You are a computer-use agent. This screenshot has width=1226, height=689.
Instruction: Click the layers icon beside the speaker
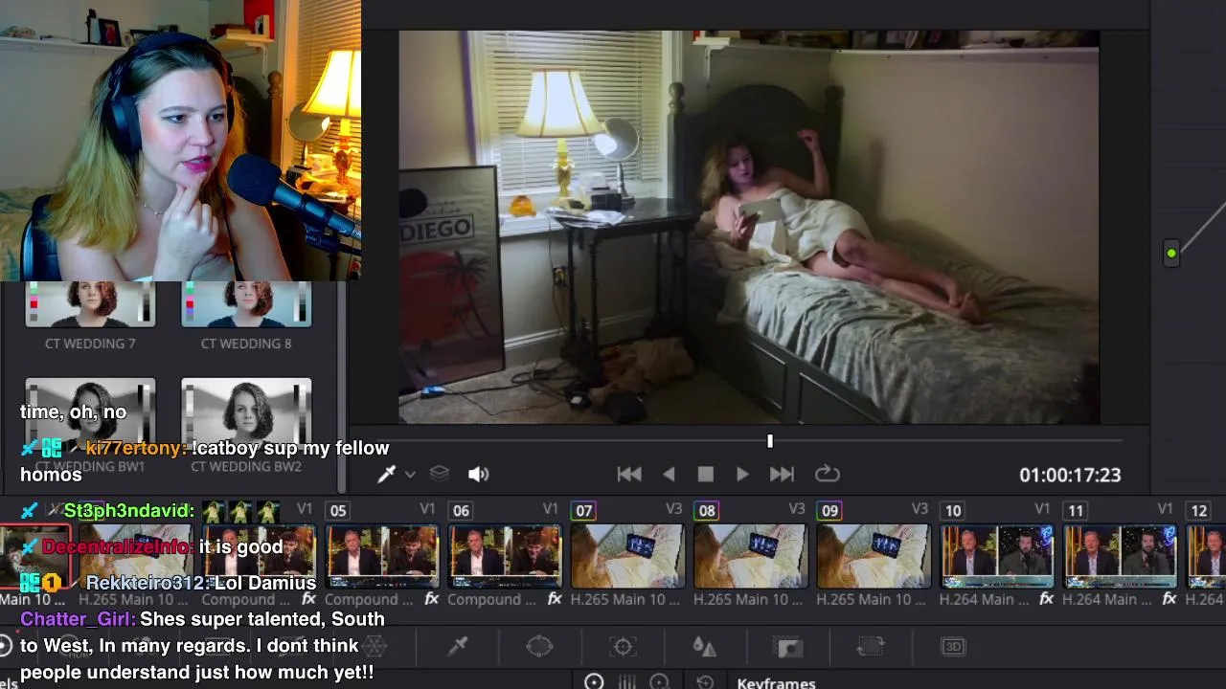pos(439,473)
